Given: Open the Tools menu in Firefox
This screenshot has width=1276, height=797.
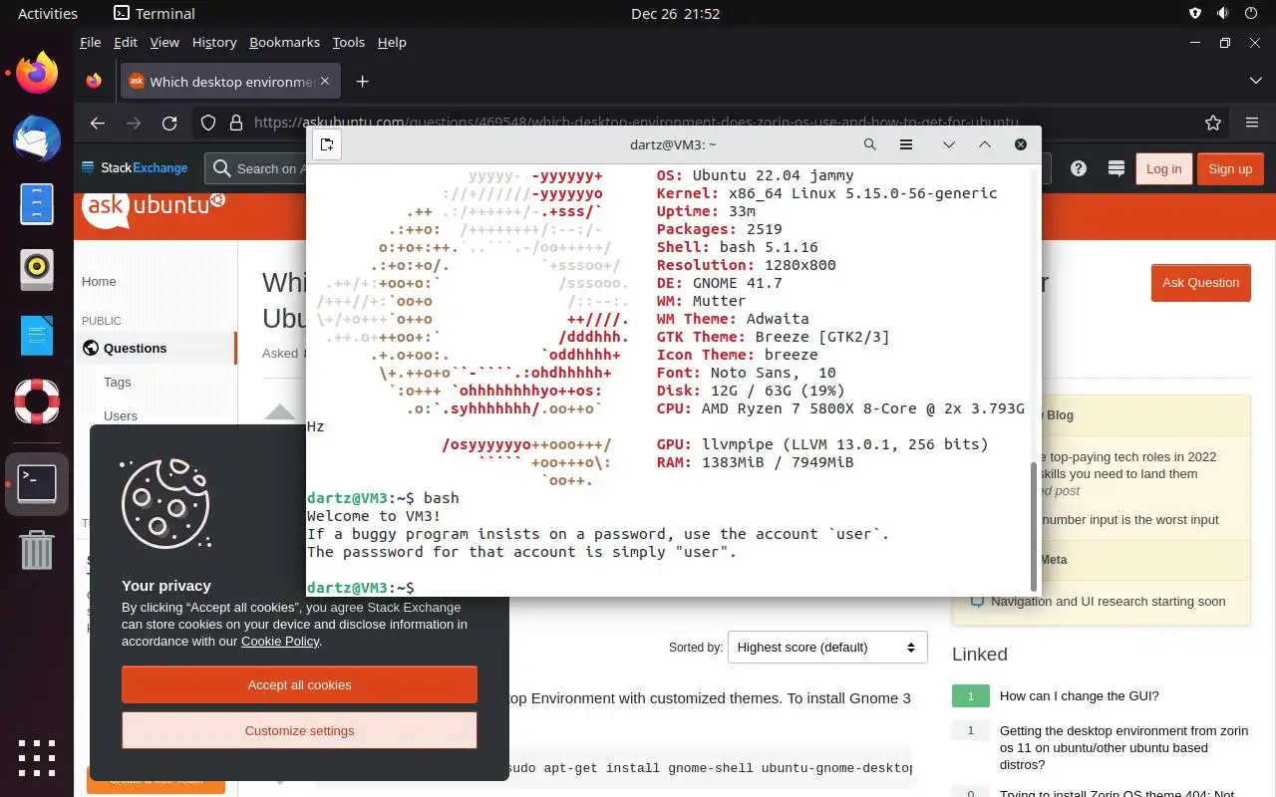Looking at the screenshot, I should (x=348, y=42).
